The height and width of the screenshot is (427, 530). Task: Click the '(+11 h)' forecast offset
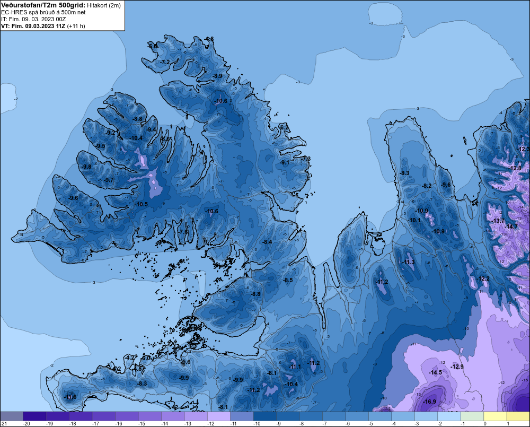pyautogui.click(x=76, y=26)
